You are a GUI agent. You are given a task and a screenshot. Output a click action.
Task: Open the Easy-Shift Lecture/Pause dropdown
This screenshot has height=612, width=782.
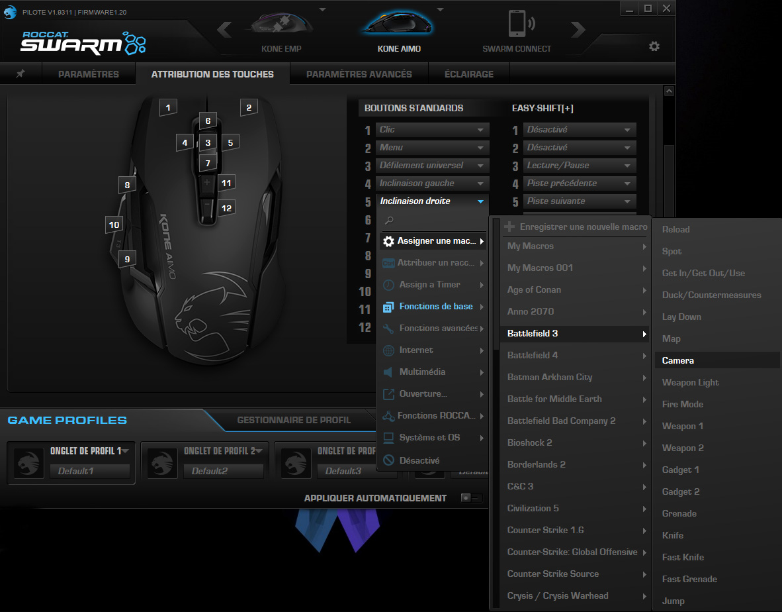point(580,165)
